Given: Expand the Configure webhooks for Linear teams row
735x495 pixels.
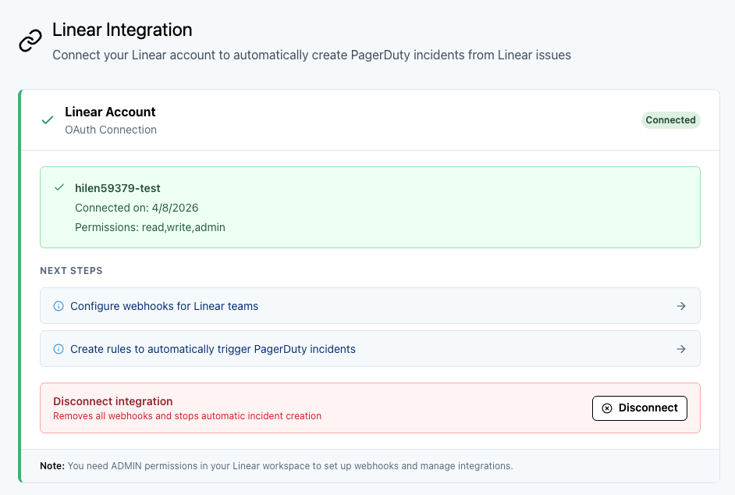Looking at the screenshot, I should pos(370,306).
